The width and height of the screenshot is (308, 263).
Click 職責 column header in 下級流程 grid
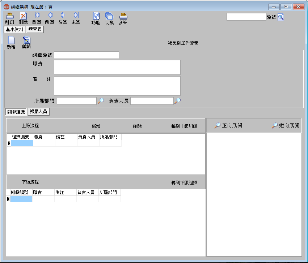point(43,193)
